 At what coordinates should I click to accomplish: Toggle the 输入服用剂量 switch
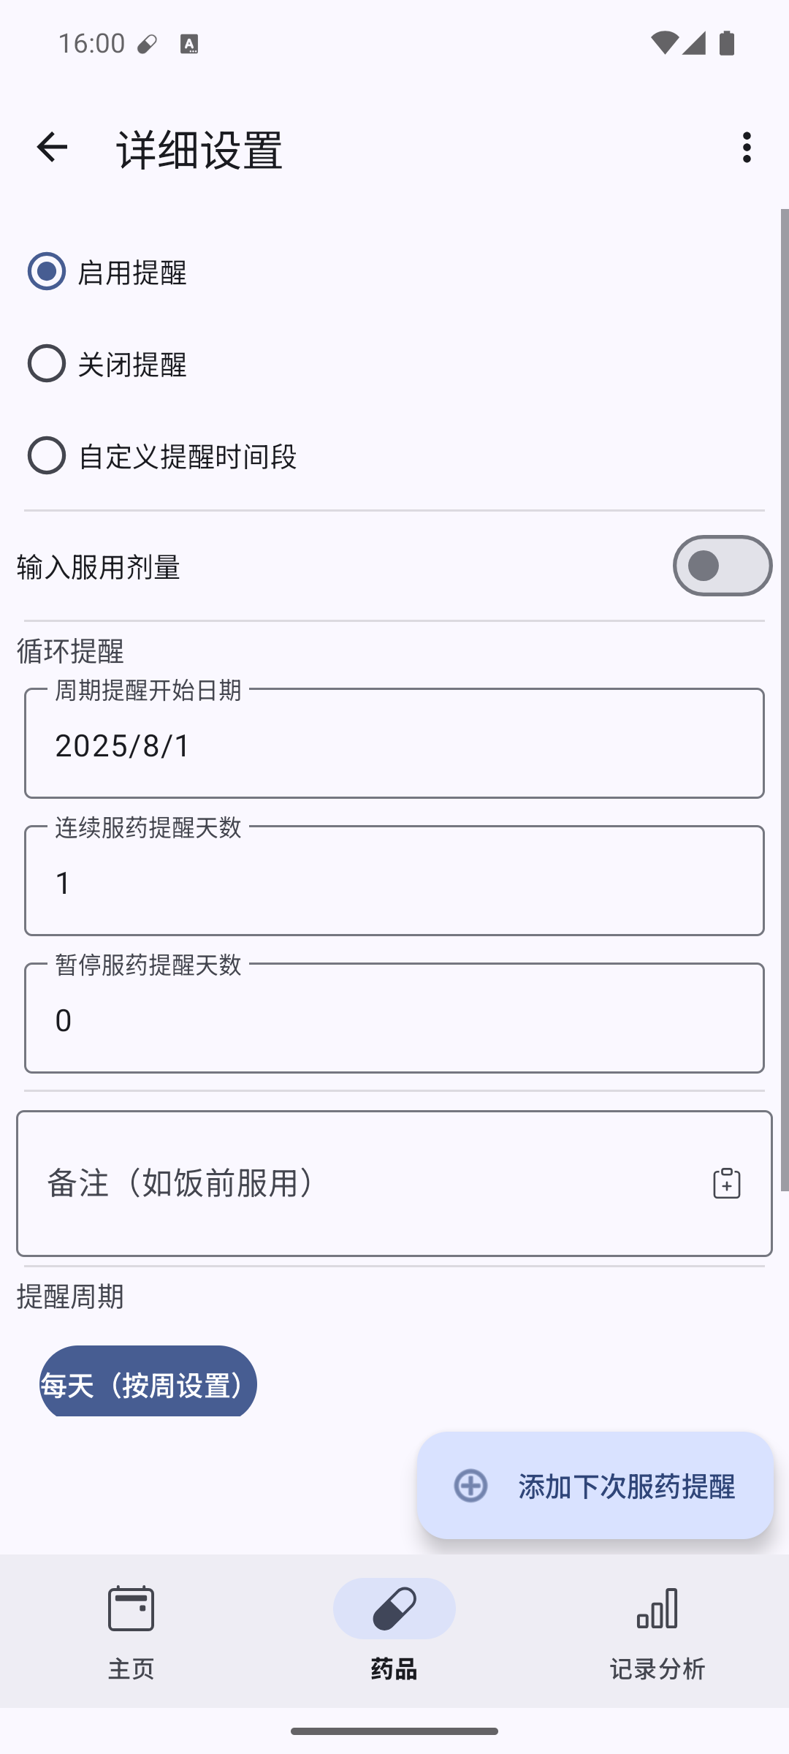click(722, 566)
